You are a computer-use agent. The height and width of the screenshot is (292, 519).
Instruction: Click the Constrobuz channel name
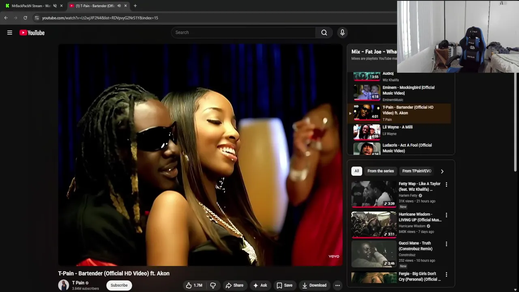point(407,255)
